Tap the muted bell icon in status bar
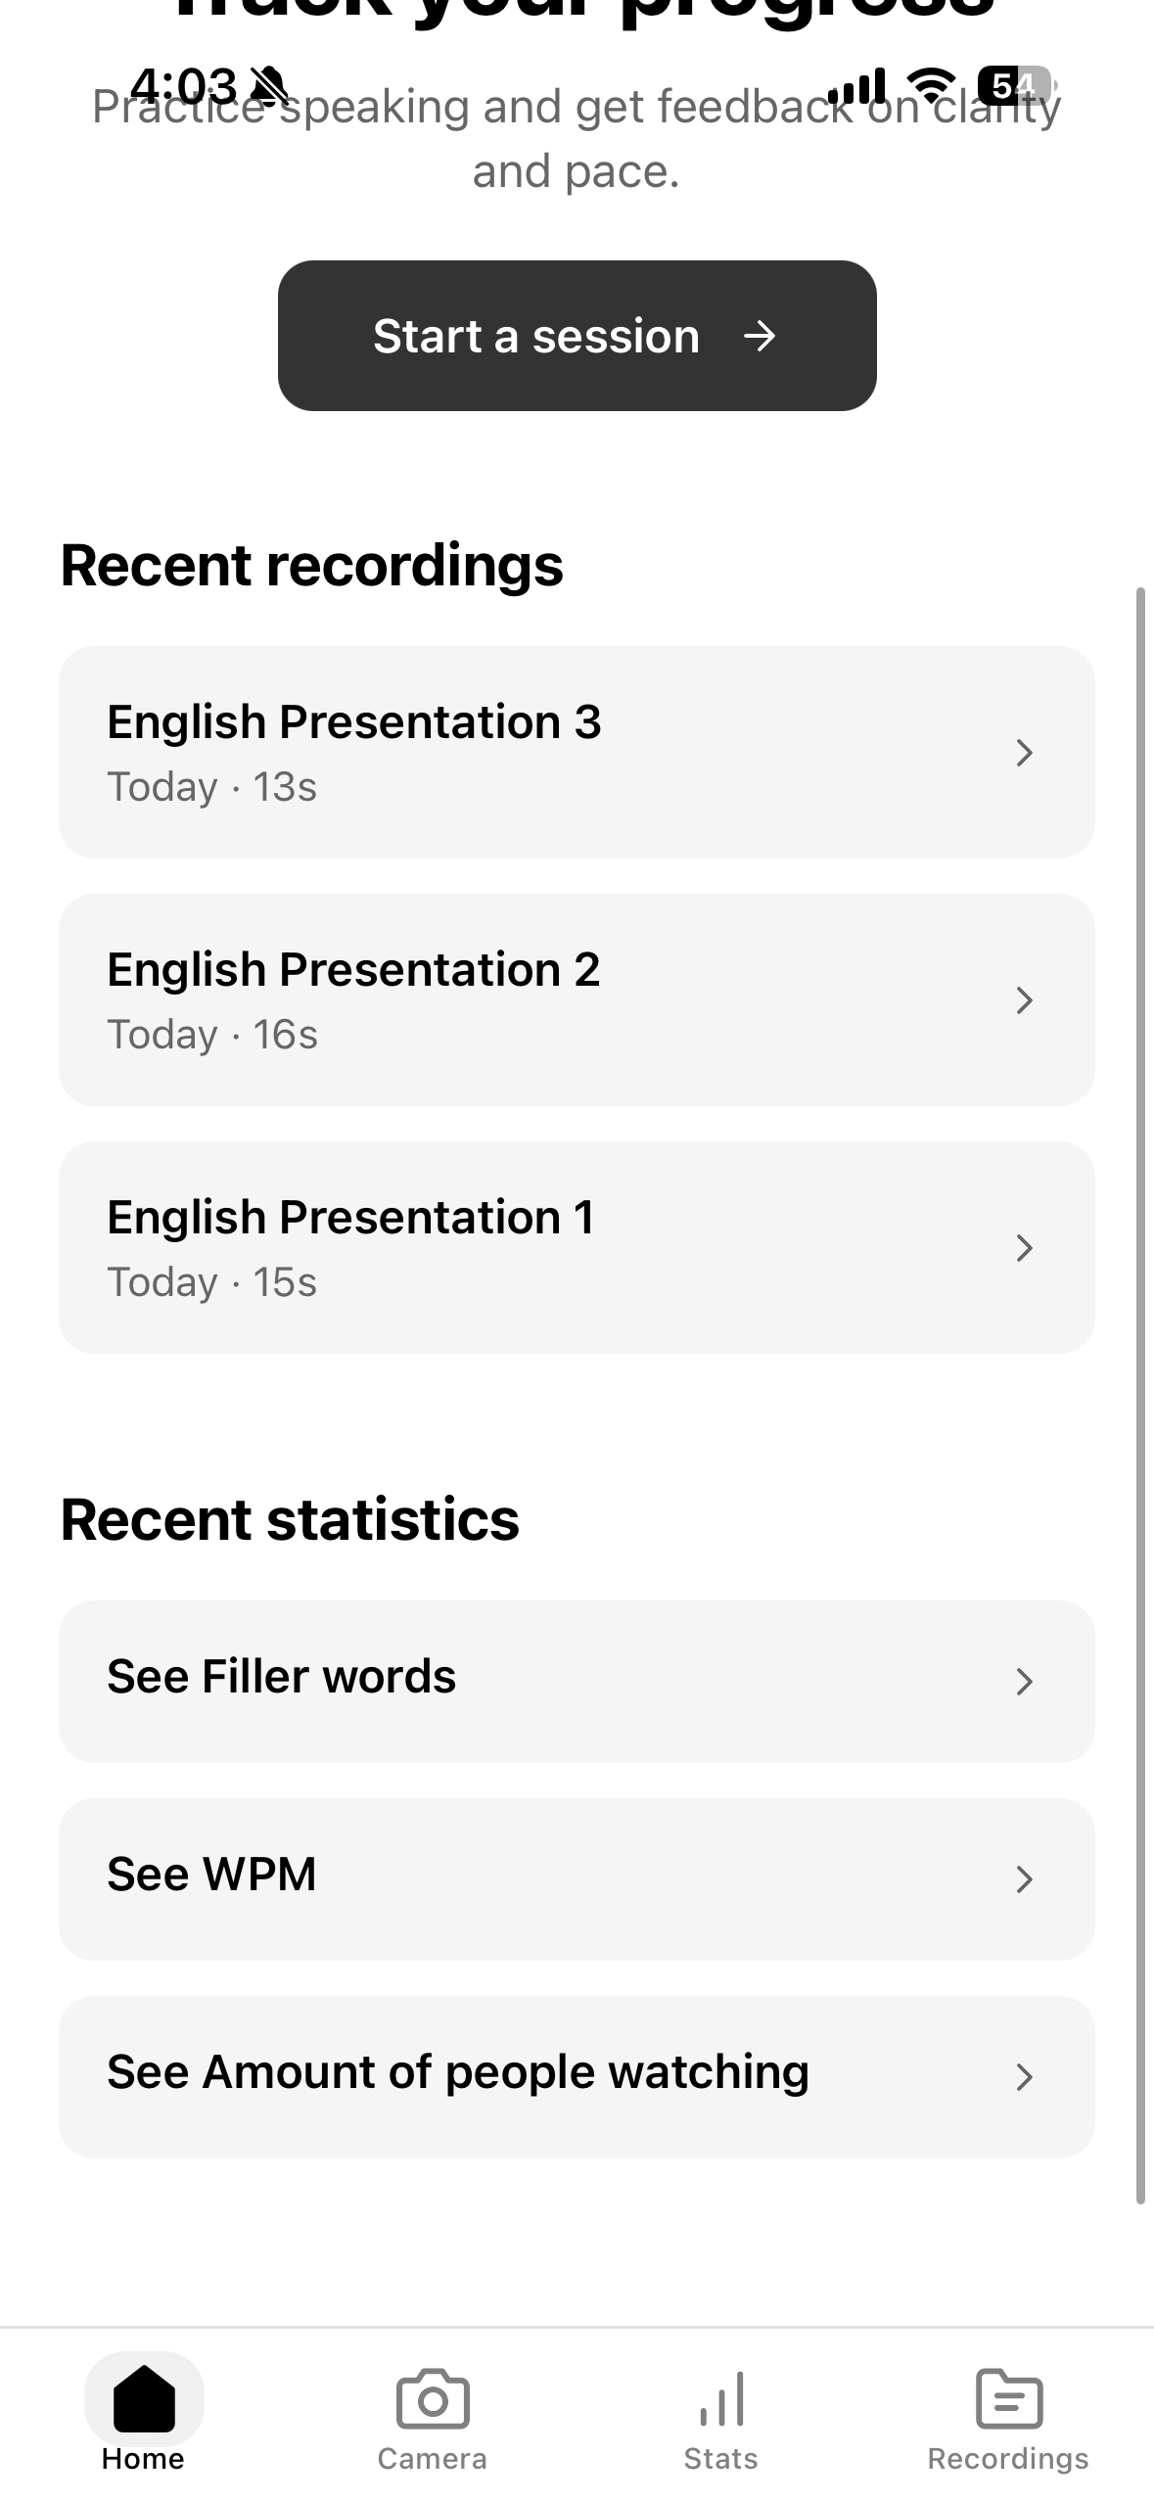1154x2502 pixels. pyautogui.click(x=269, y=86)
